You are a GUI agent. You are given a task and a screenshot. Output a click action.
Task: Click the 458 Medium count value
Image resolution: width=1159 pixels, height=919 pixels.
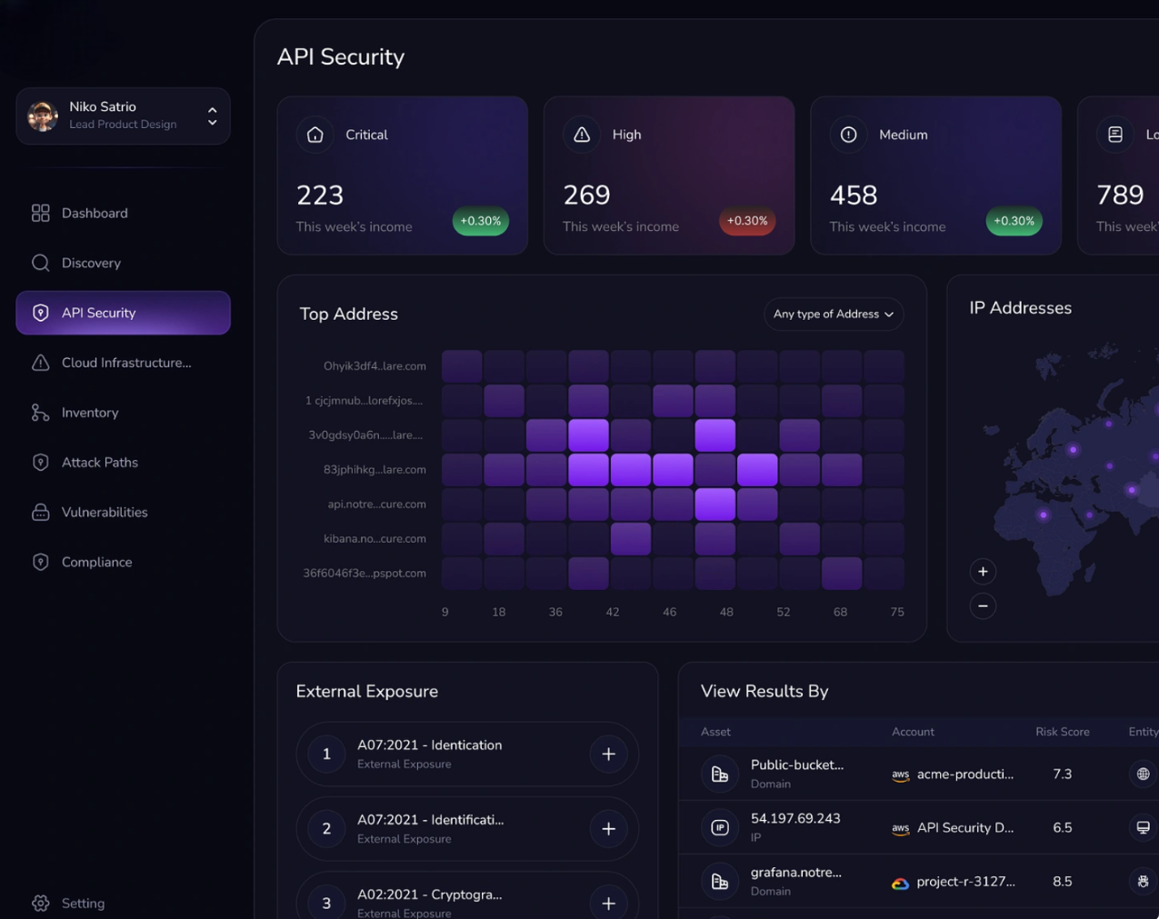(x=854, y=195)
